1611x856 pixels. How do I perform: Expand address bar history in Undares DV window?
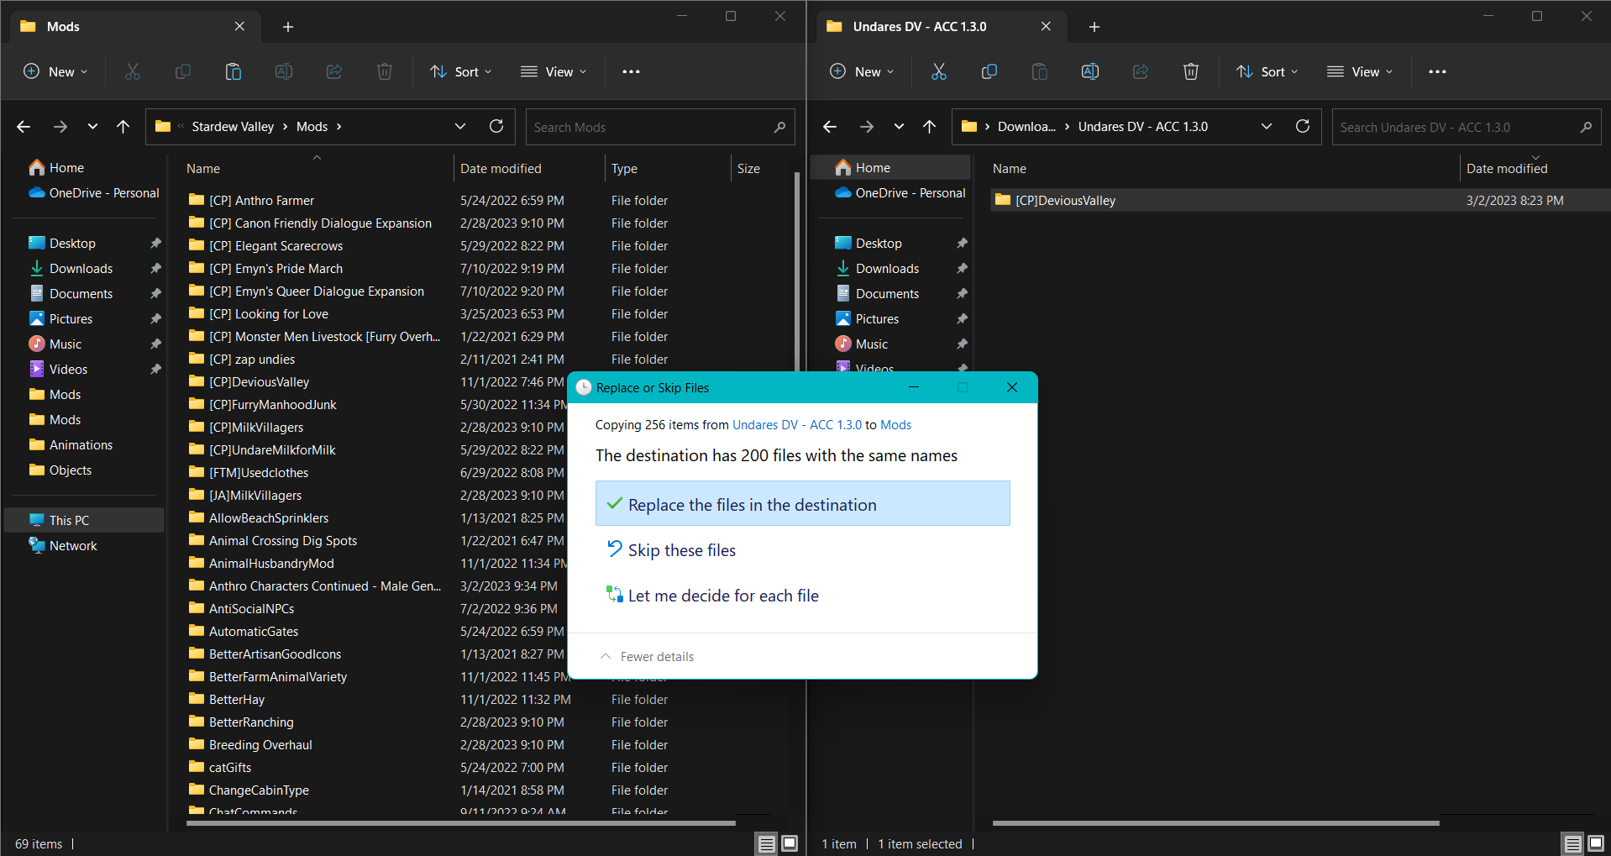(1267, 127)
